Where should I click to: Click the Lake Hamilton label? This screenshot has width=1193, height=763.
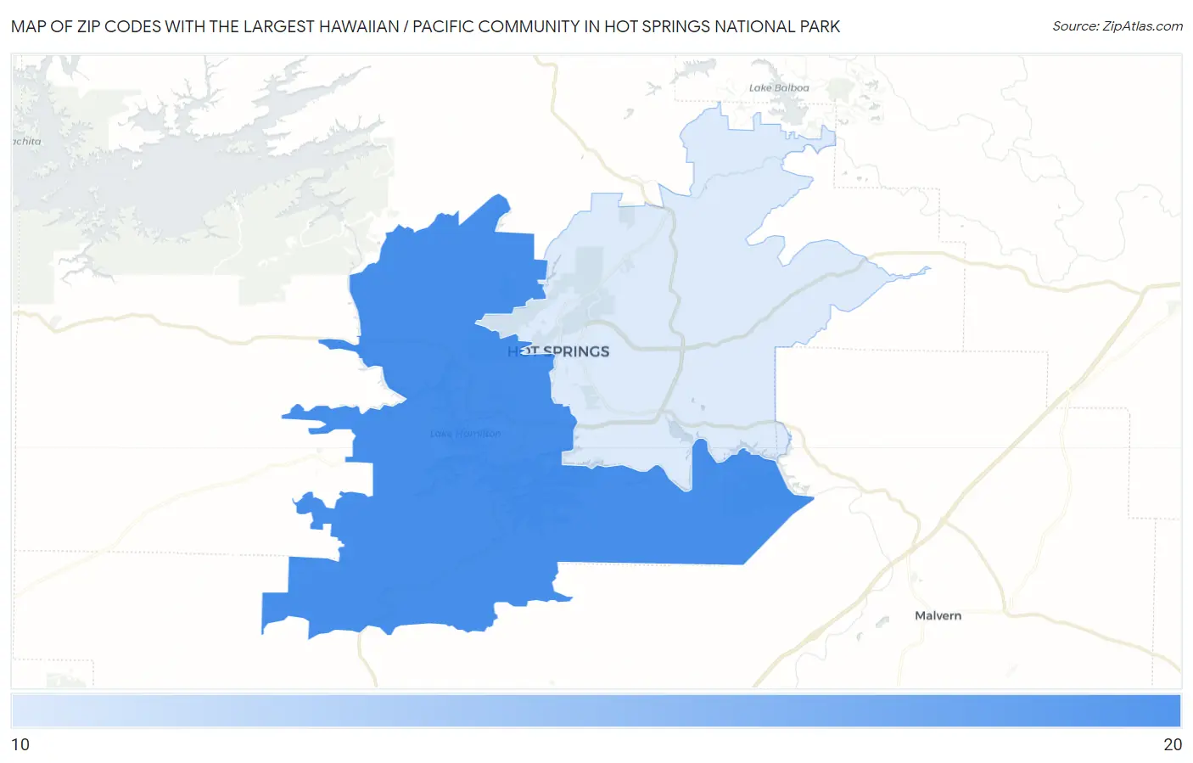(x=465, y=434)
